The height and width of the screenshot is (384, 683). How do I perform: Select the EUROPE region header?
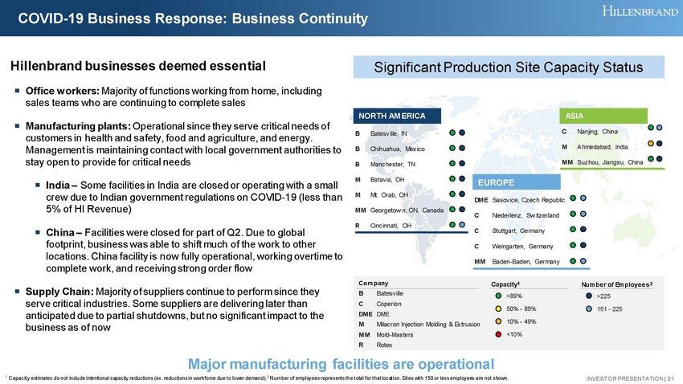tap(513, 182)
